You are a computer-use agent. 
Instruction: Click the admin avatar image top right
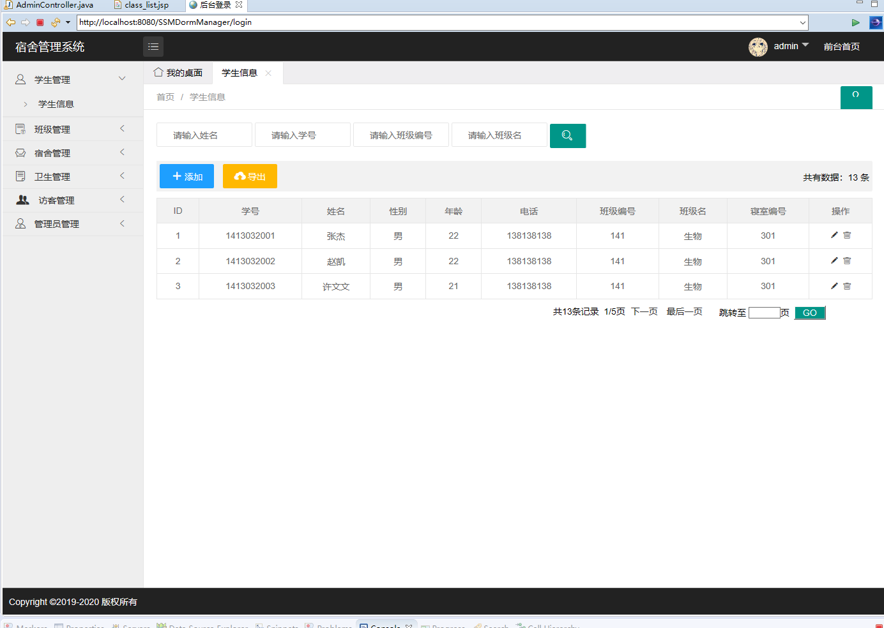click(x=758, y=47)
